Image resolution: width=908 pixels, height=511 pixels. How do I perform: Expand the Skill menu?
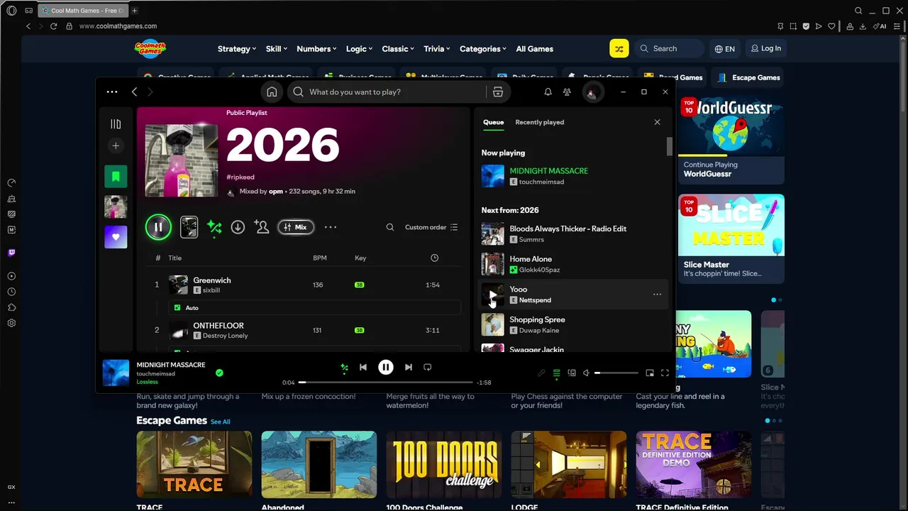[276, 49]
